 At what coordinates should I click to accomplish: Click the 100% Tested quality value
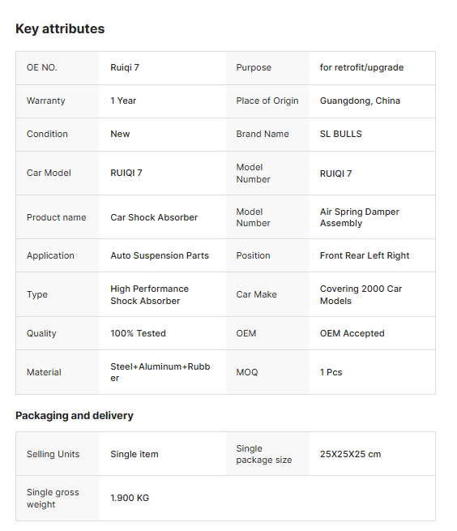(138, 333)
